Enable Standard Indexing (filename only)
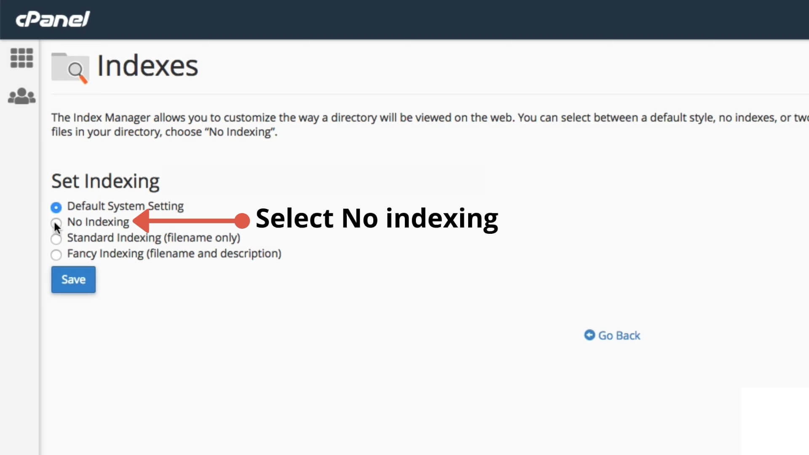809x455 pixels. click(56, 239)
